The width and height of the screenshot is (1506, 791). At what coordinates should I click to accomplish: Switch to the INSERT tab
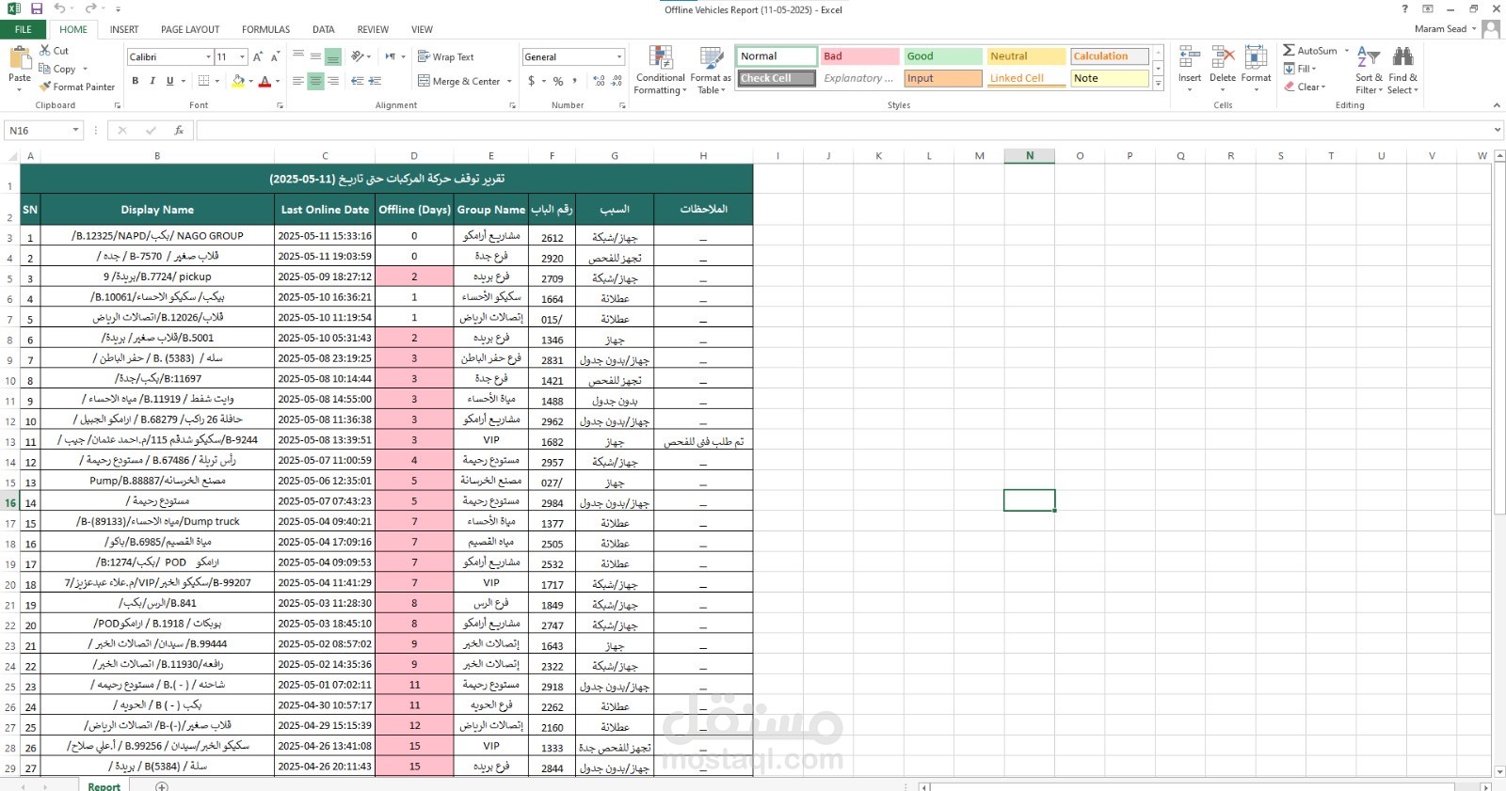pos(124,29)
